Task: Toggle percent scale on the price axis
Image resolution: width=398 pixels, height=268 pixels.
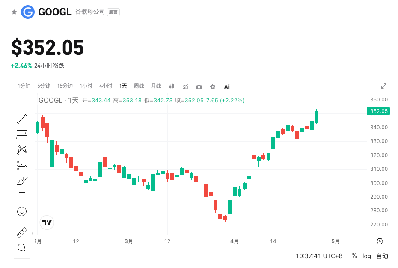Action: 354,256
